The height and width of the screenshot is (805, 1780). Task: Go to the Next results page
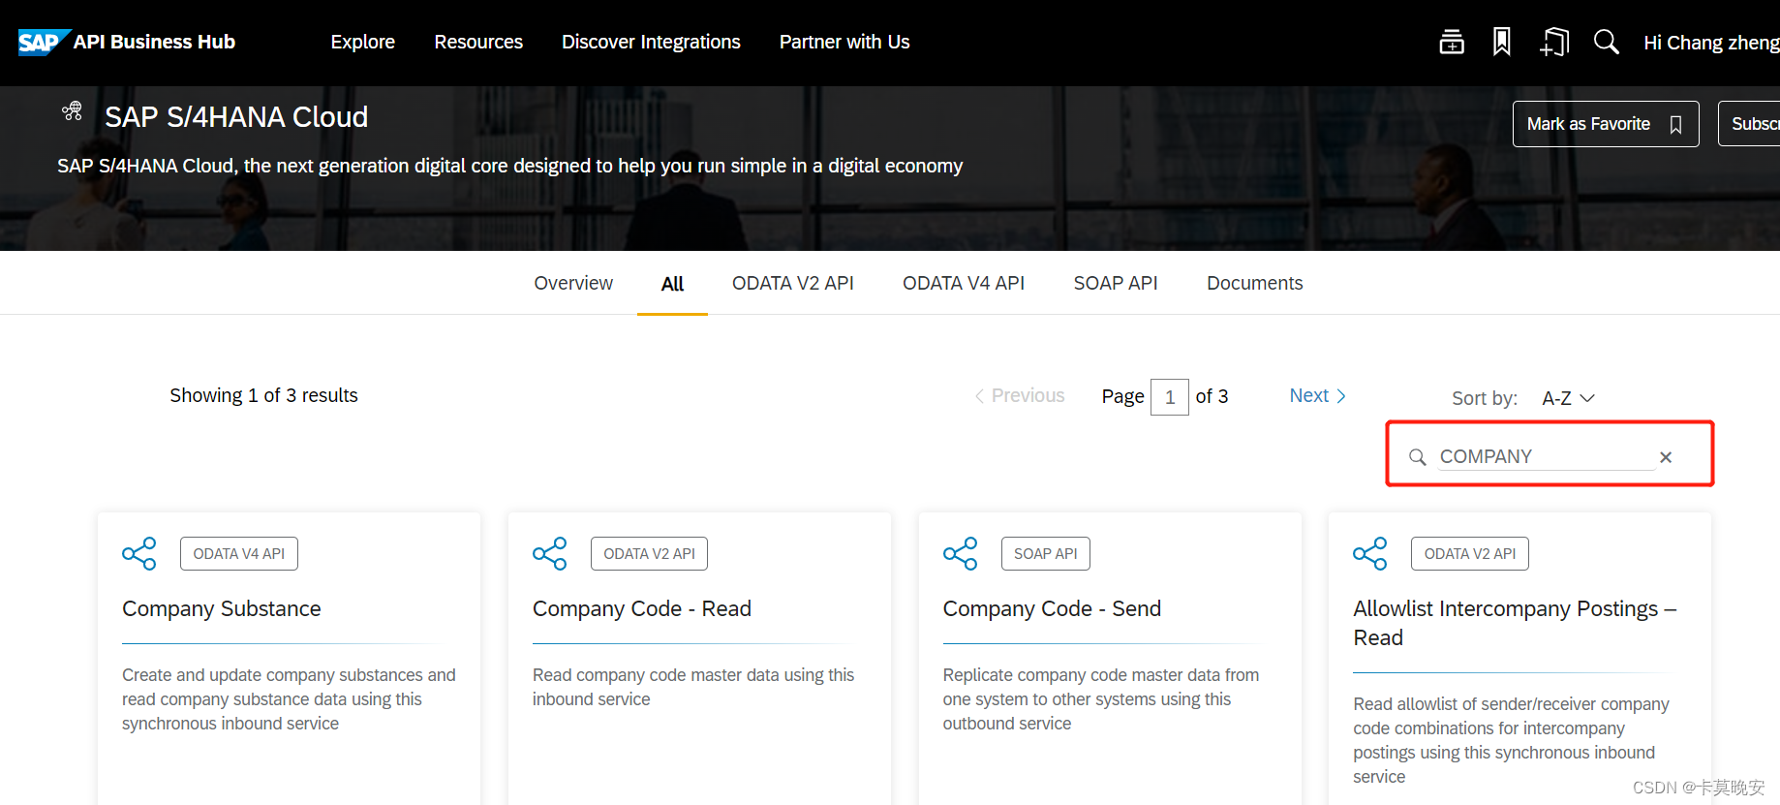(1317, 395)
